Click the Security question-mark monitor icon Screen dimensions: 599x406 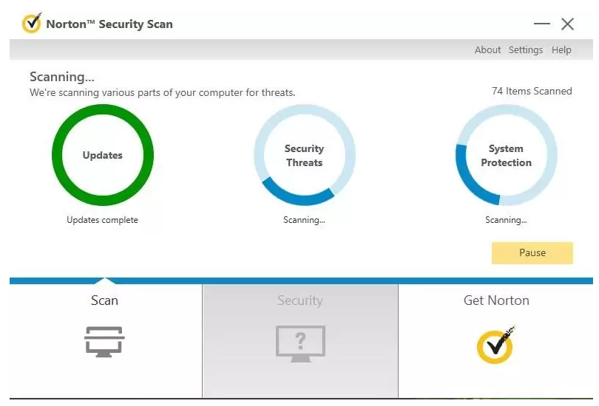[x=301, y=343]
